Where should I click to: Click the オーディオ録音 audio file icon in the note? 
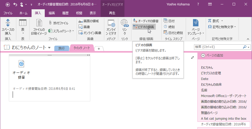point(21,64)
